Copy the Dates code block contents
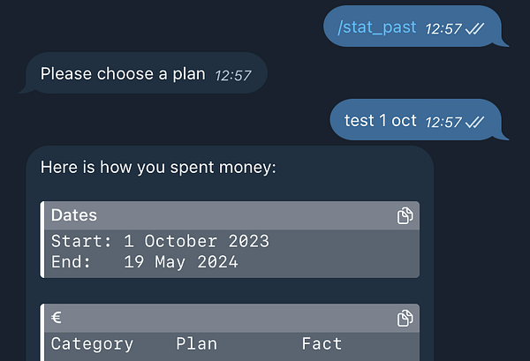This screenshot has height=361, width=530. point(405,215)
